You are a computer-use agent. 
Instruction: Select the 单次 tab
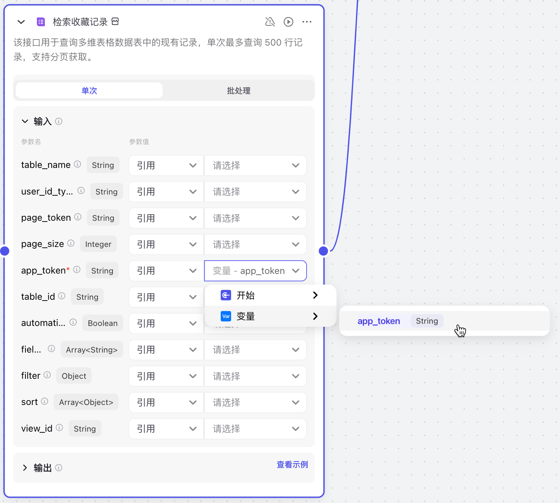click(x=89, y=91)
